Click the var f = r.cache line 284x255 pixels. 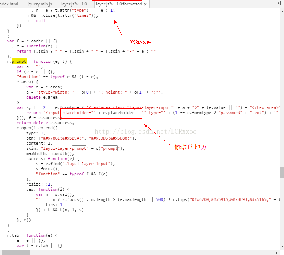pos(32,41)
